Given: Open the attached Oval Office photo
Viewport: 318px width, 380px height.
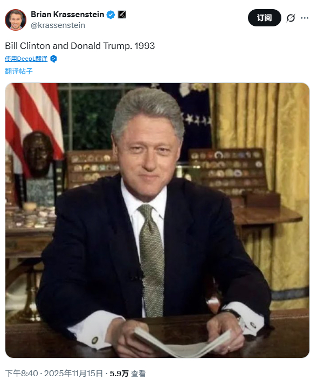Looking at the screenshot, I should tap(157, 220).
